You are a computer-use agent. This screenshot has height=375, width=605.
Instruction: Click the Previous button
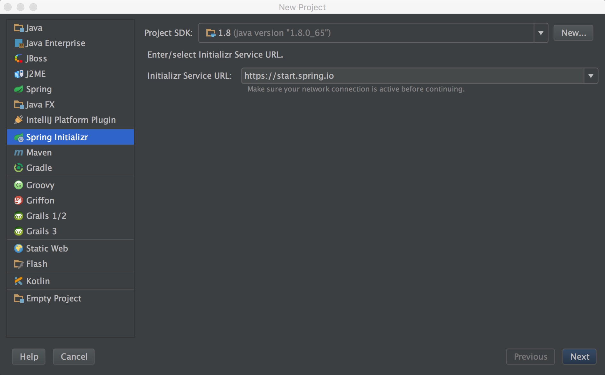(531, 356)
